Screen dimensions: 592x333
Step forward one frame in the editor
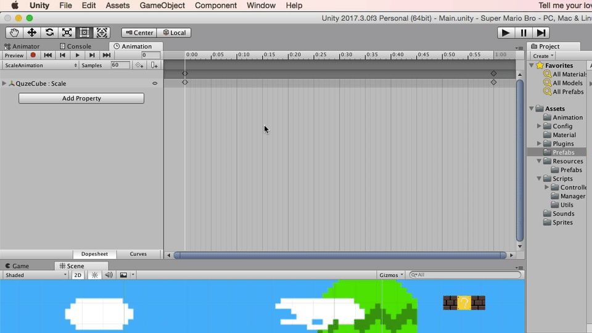(541, 33)
